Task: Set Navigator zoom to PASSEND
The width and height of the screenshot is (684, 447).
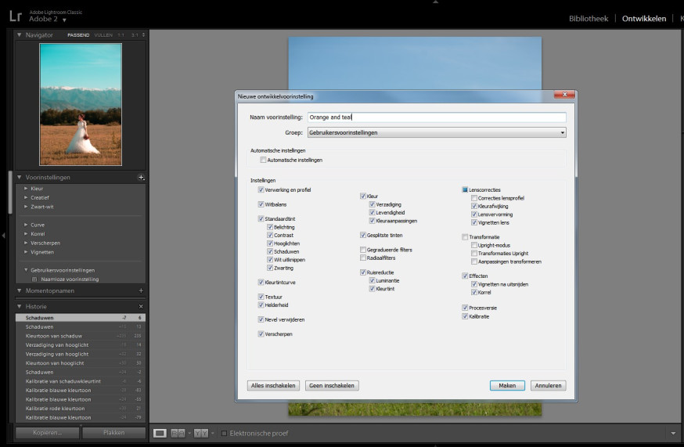Action: click(78, 35)
